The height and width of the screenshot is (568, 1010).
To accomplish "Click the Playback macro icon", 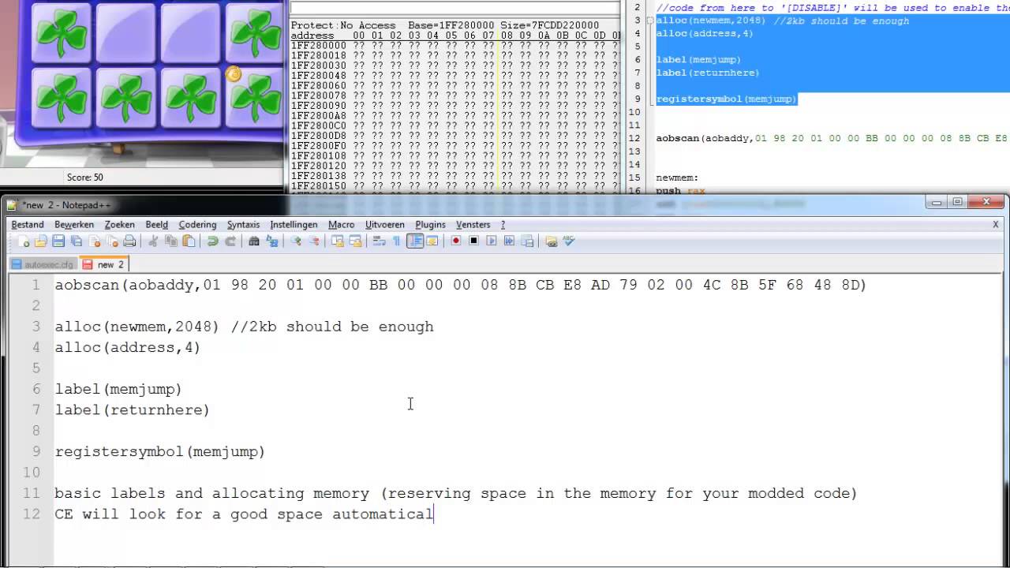I will 491,241.
